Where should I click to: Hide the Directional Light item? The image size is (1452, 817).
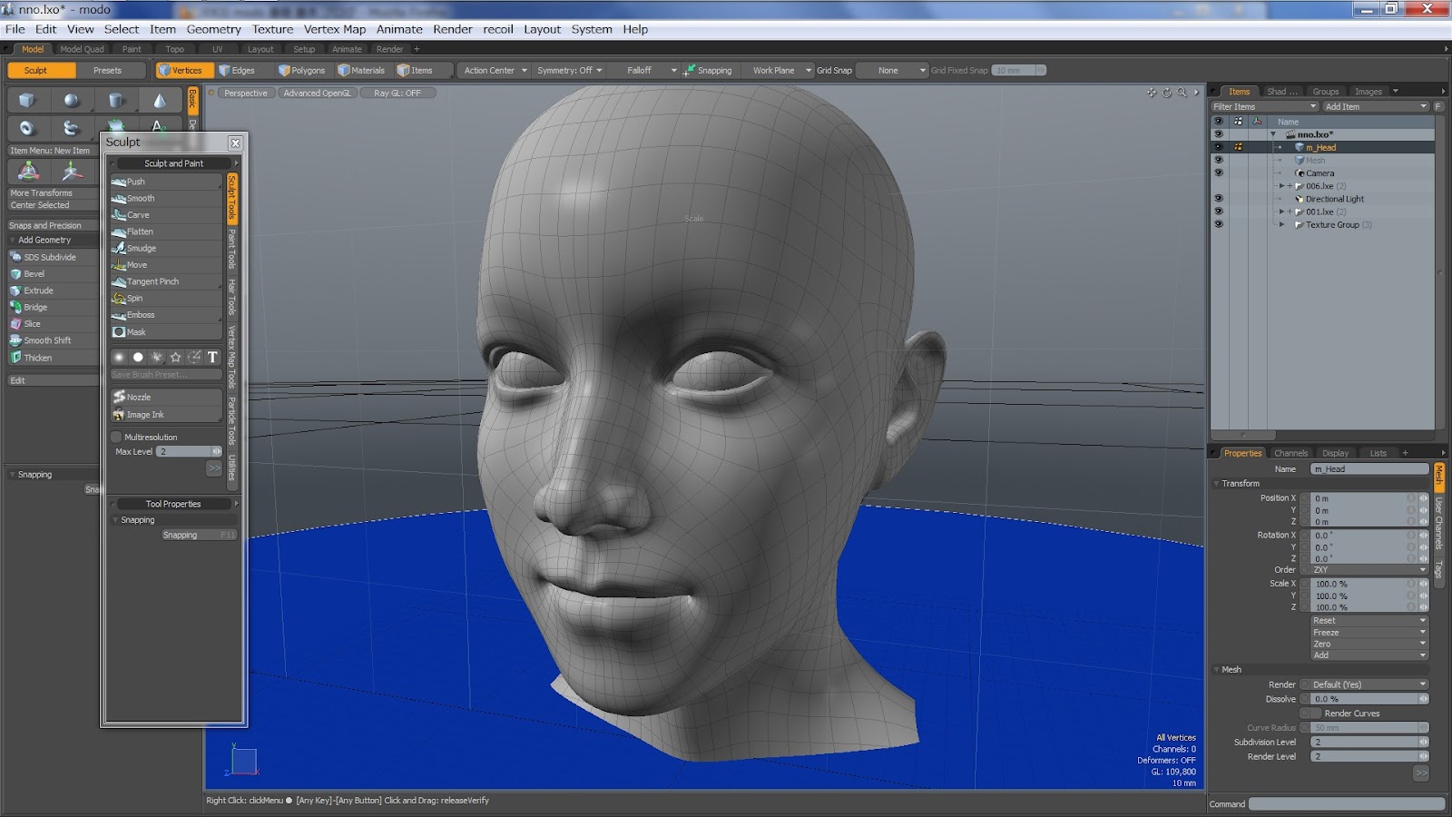pos(1219,199)
